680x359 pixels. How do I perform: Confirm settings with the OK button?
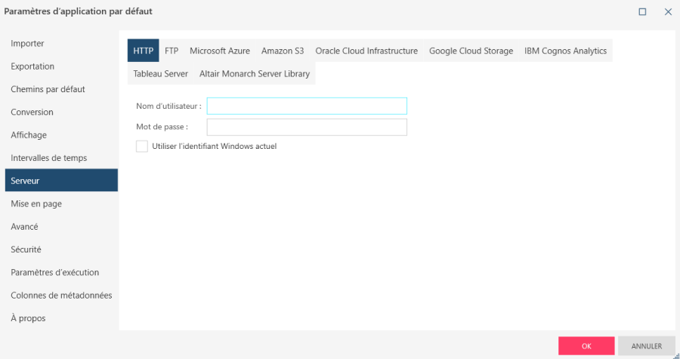coord(586,346)
